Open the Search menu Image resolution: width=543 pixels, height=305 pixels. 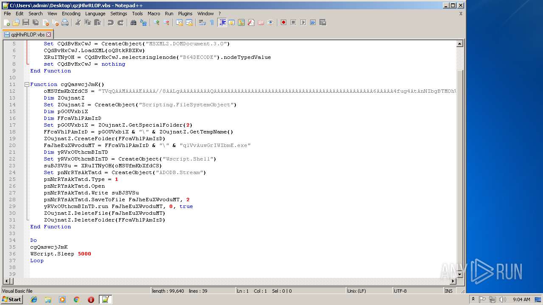35,14
